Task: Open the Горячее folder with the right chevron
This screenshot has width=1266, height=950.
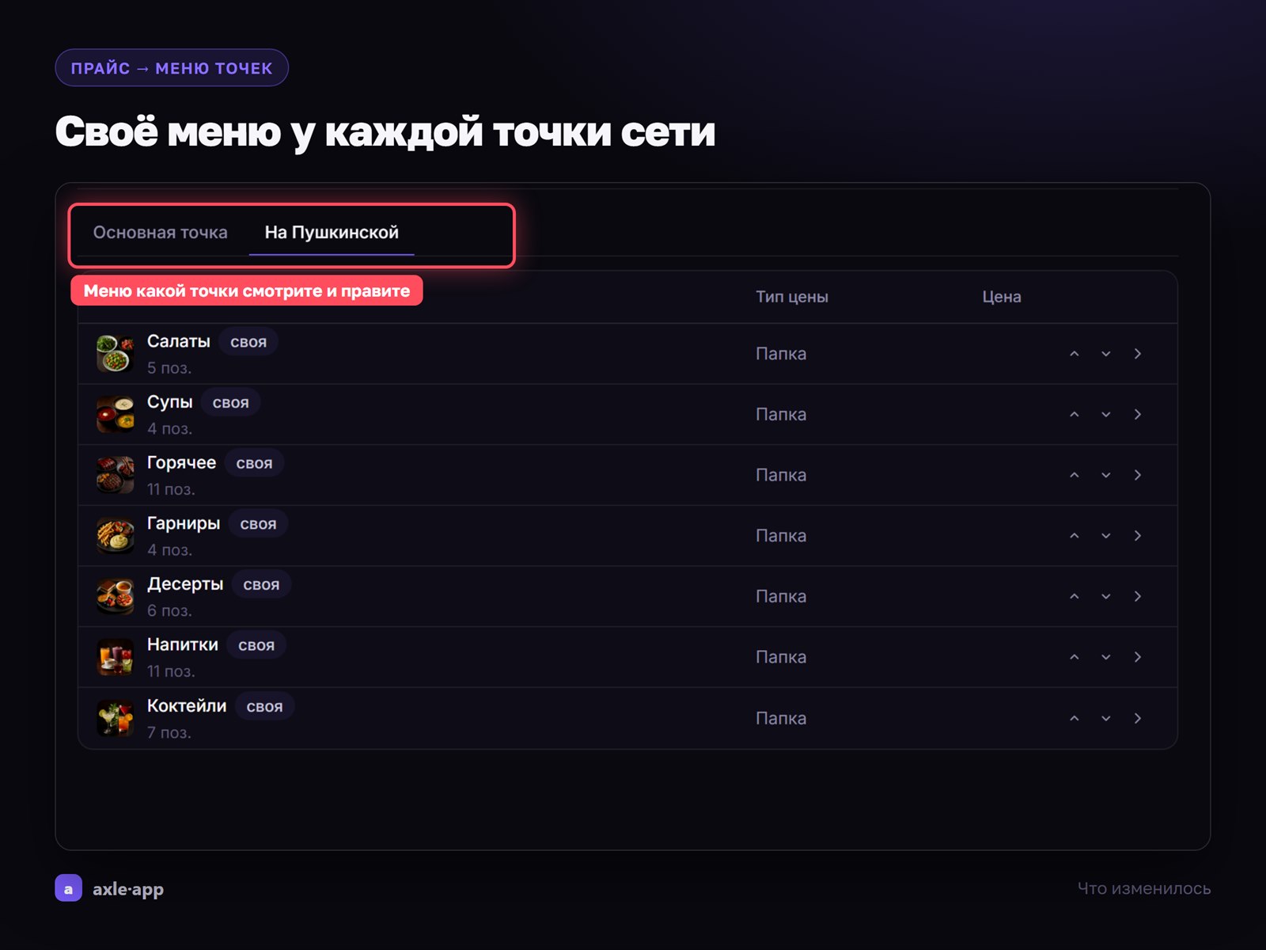Action: coord(1138,475)
